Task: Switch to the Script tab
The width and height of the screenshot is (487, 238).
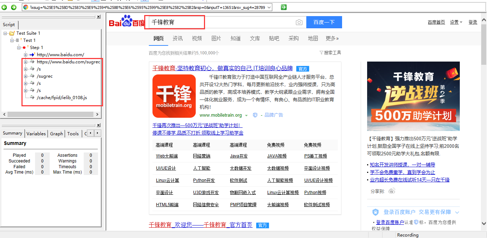Action: click(x=9, y=24)
